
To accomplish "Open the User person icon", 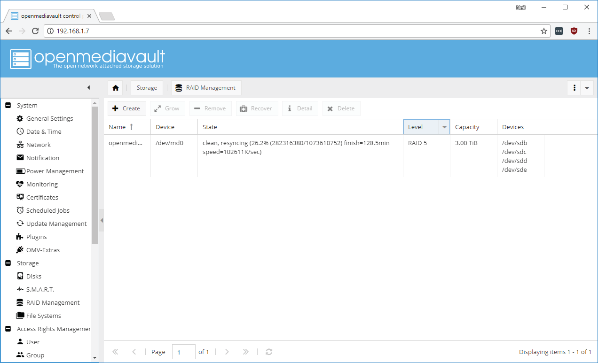I will point(20,342).
